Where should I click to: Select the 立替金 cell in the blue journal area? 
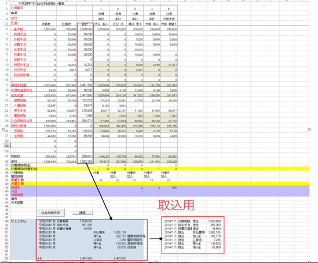point(97,240)
